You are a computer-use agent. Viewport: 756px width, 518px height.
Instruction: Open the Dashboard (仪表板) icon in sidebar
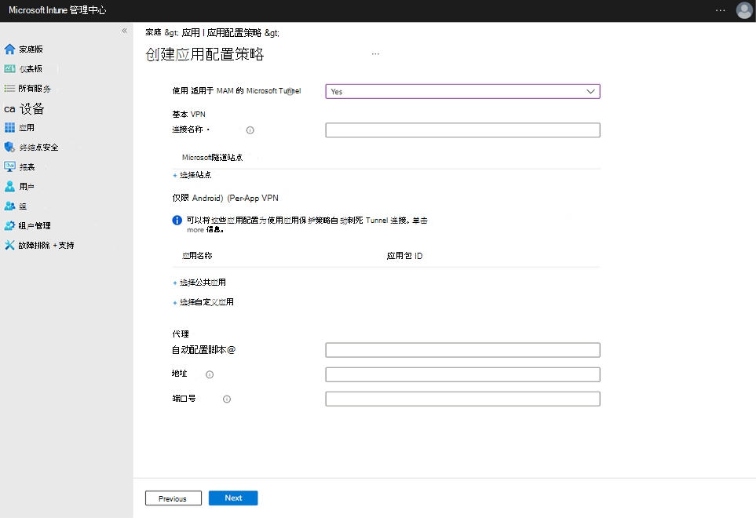(x=9, y=69)
